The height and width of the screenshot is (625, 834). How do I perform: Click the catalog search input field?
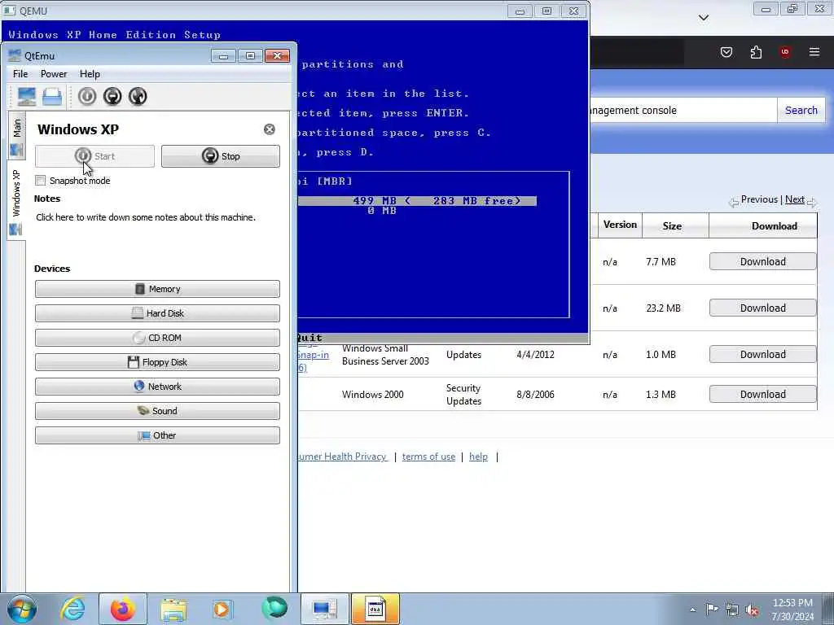683,110
